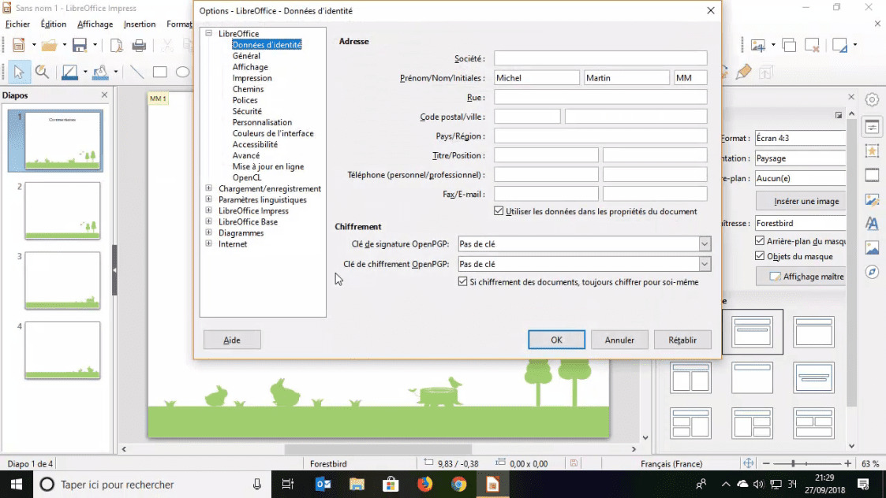The image size is (886, 498).
Task: Click the Rétablir button
Action: click(682, 340)
